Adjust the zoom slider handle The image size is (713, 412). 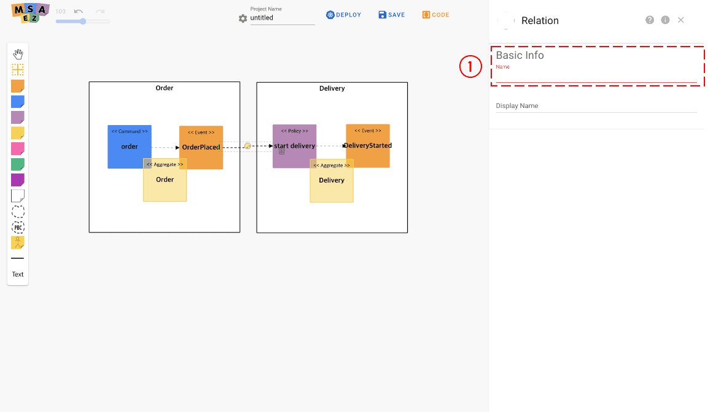[83, 21]
